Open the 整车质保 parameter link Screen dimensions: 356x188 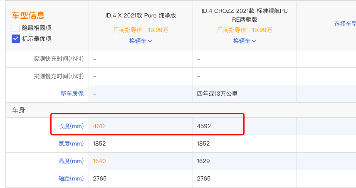72,94
